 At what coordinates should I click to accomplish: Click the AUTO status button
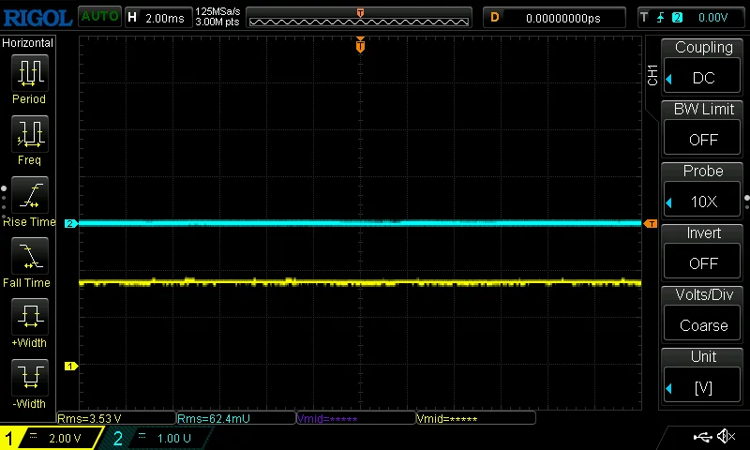click(x=98, y=17)
